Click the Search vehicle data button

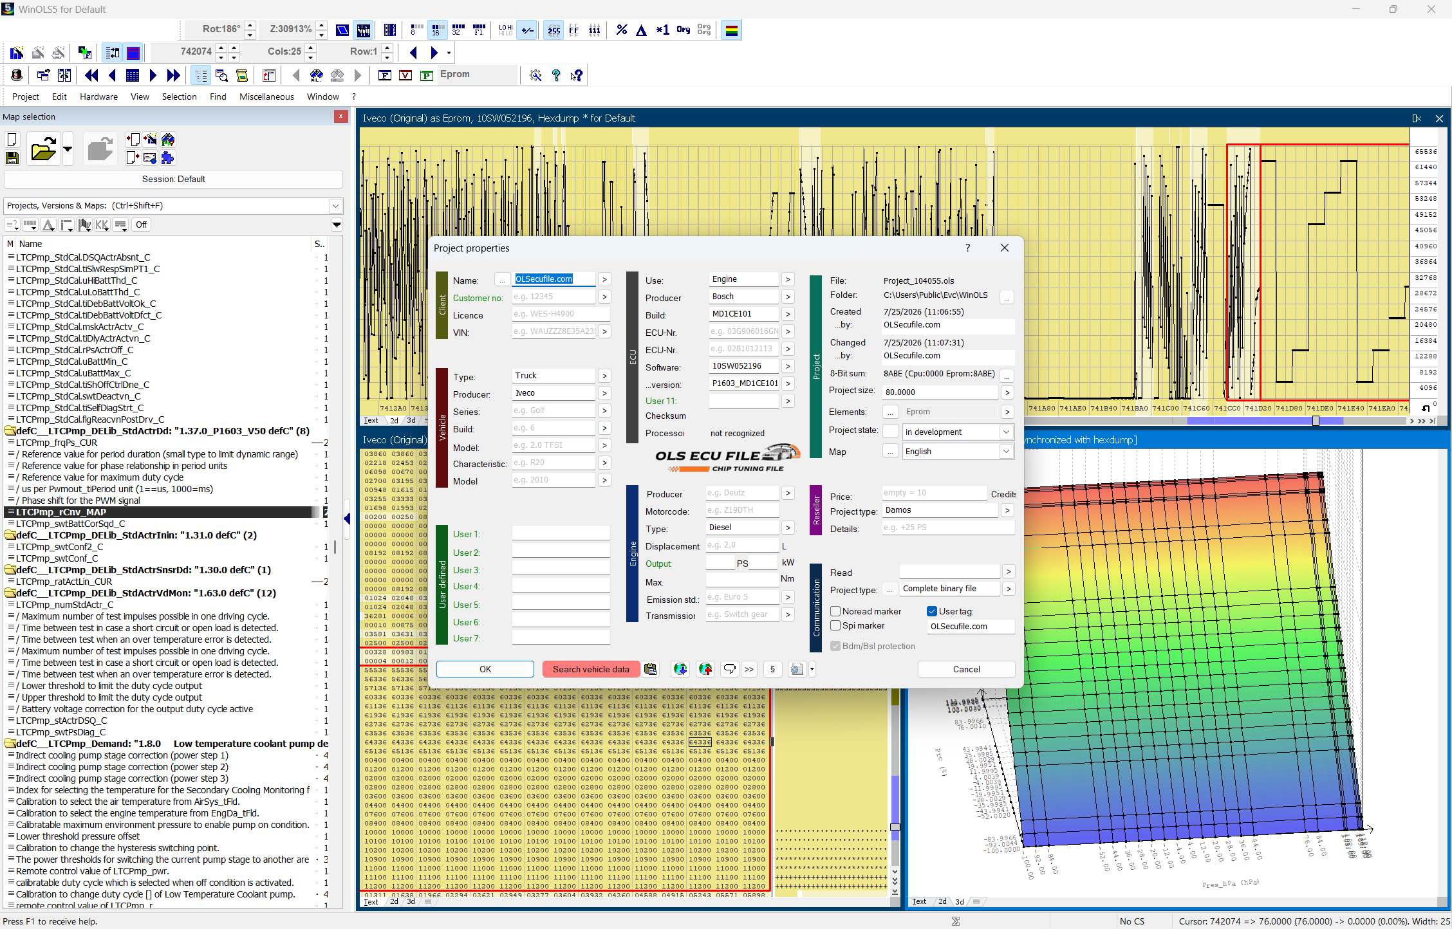tap(591, 669)
